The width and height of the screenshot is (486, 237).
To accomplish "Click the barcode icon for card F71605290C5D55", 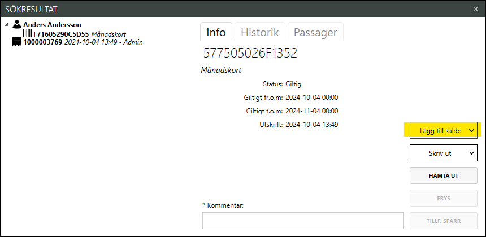I will pos(27,33).
